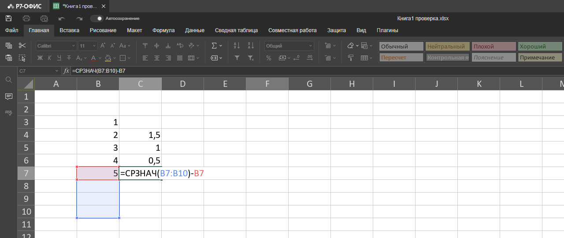Click the font color red A swatch
This screenshot has width=564, height=238.
[x=93, y=58]
